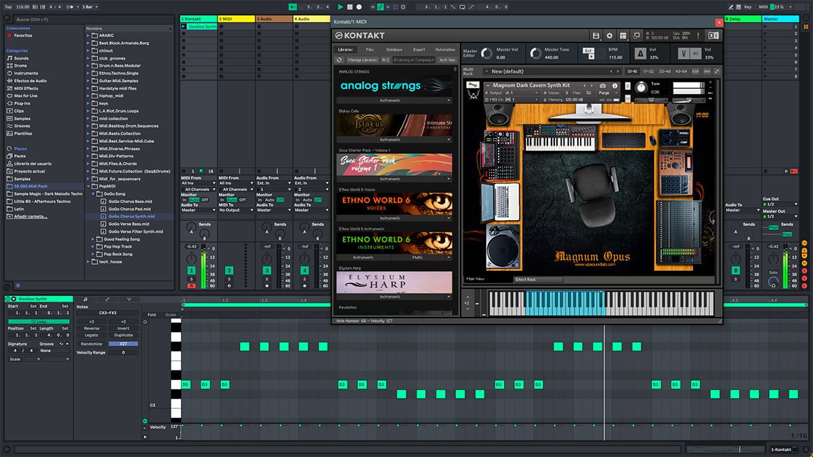Open Kontakt options gear icon
The image size is (813, 457).
tap(609, 35)
